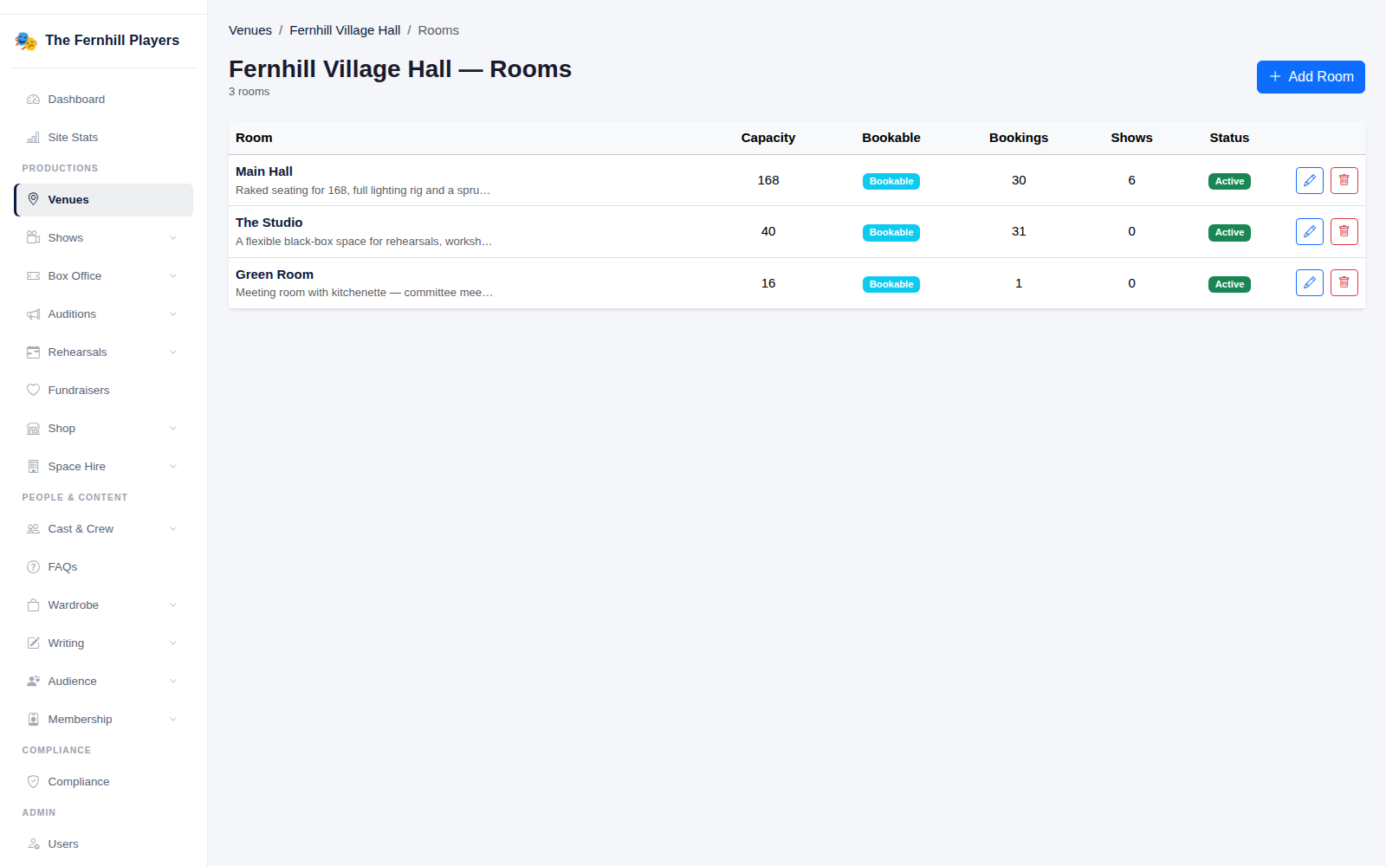The image size is (1386, 866).
Task: Click the Capacity column header
Action: [768, 138]
